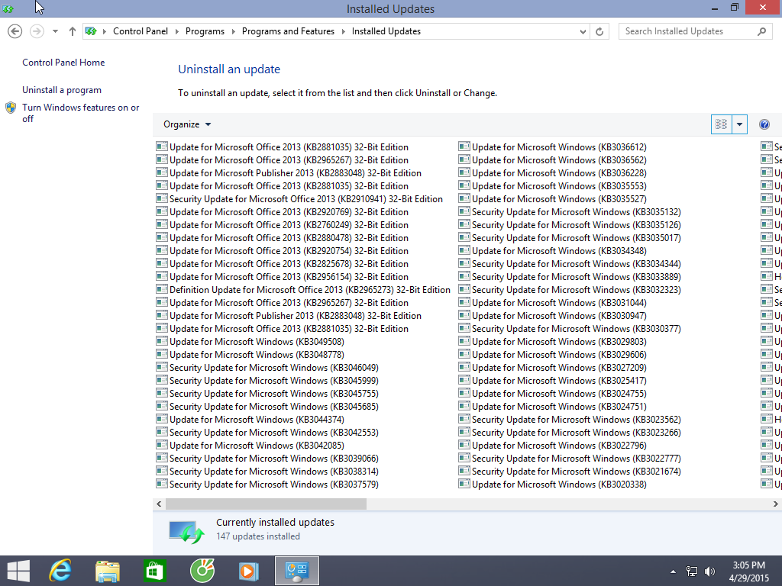The image size is (782, 586).
Task: Open Control Panel Home link
Action: click(x=63, y=63)
